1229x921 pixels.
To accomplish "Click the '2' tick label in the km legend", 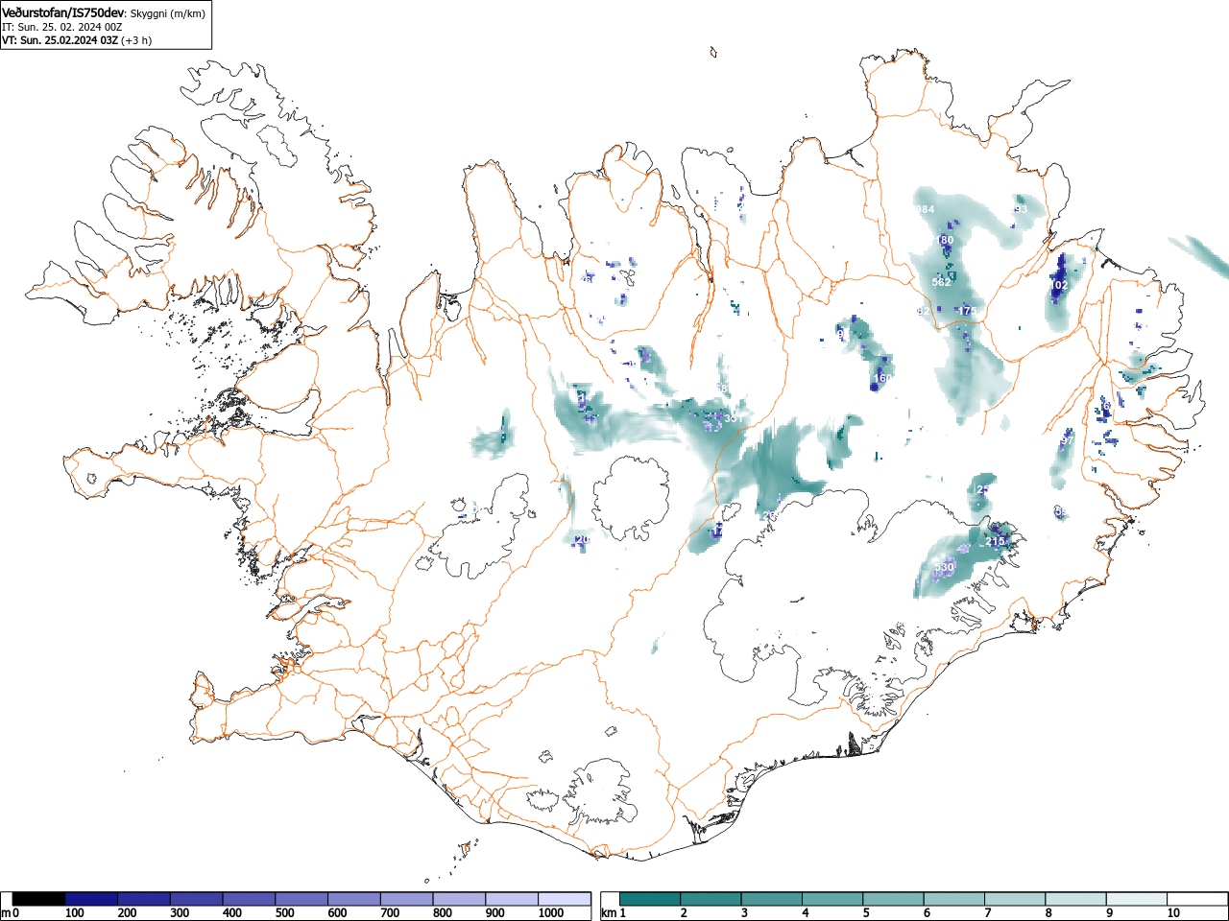I will tap(684, 913).
